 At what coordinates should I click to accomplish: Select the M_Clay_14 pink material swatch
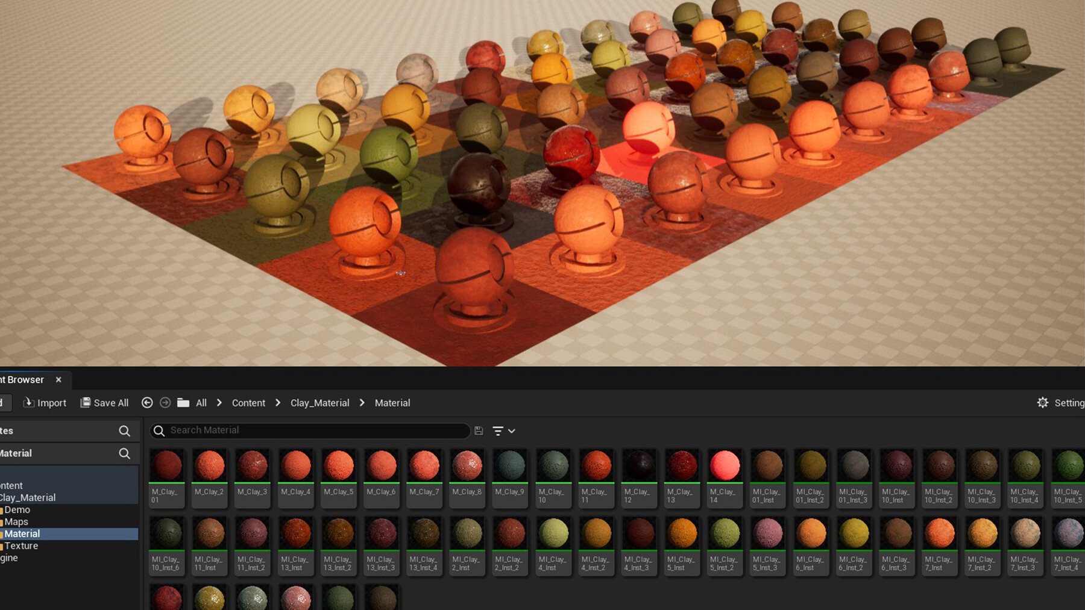725,464
